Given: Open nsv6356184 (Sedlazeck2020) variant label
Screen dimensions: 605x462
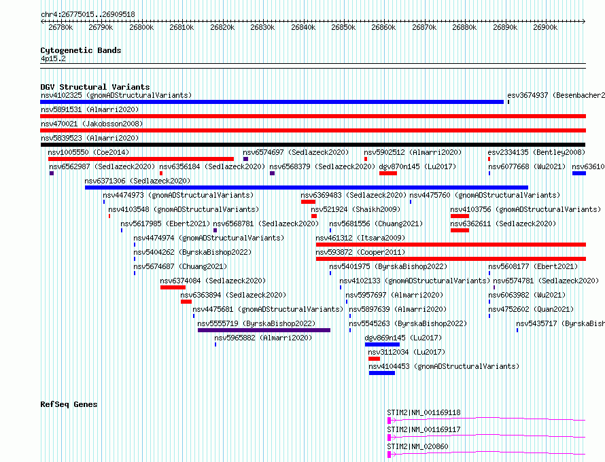Looking at the screenshot, I should point(212,166).
